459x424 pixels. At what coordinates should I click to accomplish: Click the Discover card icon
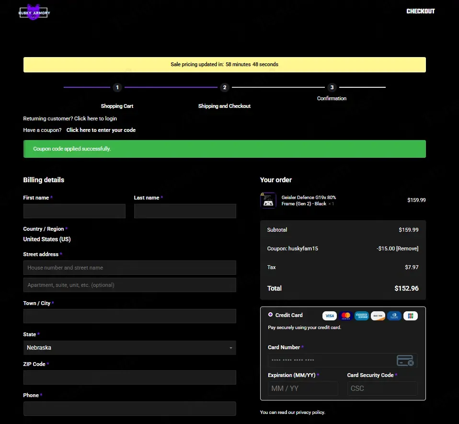378,316
